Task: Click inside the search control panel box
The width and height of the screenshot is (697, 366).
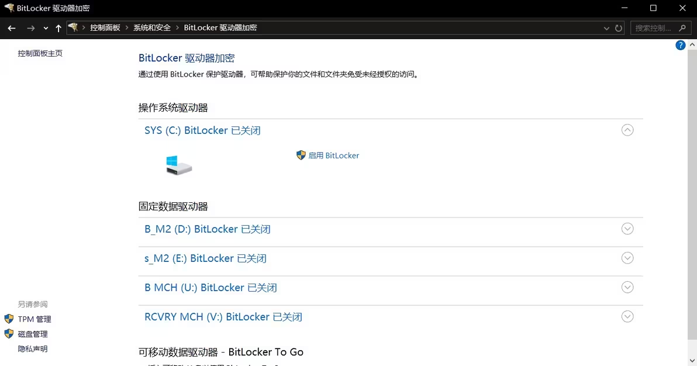Action: (x=657, y=27)
